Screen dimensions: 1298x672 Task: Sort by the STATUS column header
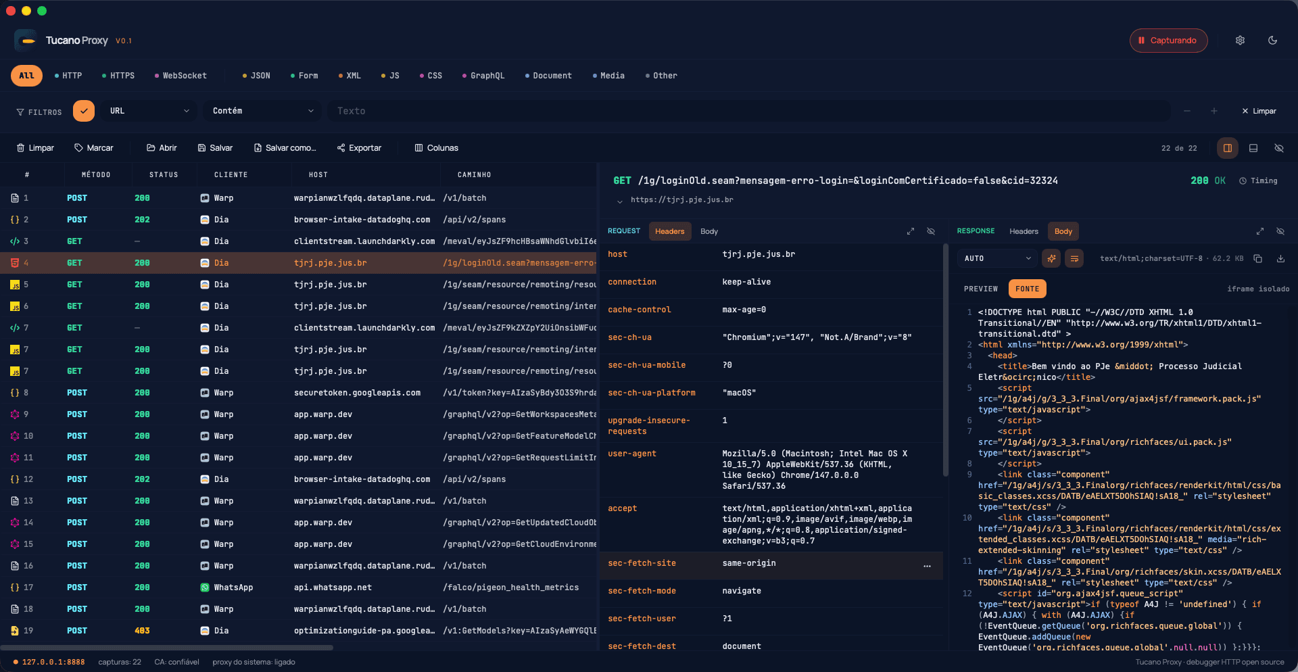coord(164,175)
